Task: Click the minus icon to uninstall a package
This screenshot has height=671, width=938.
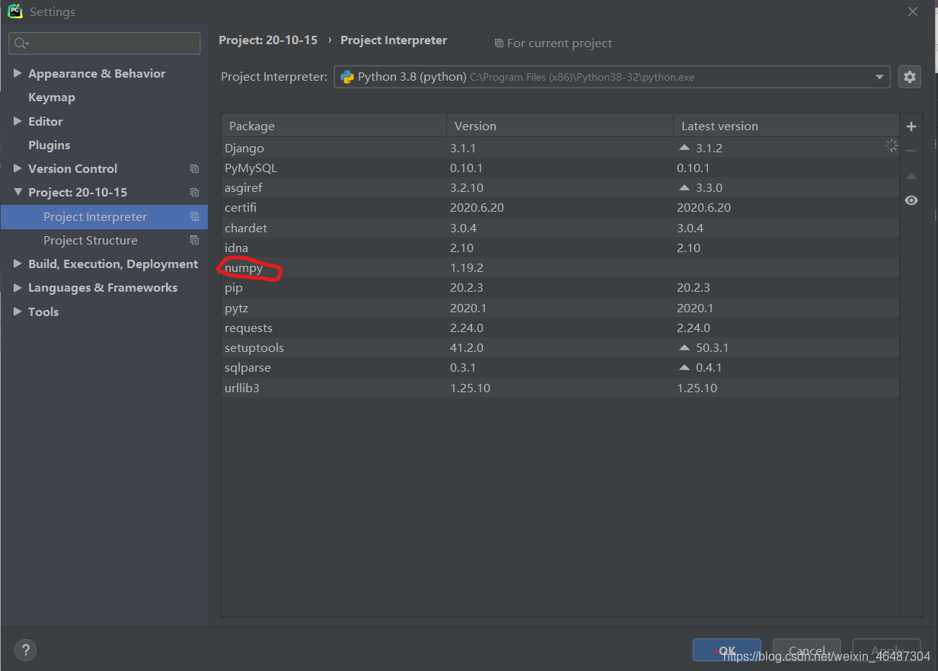Action: coord(911,151)
